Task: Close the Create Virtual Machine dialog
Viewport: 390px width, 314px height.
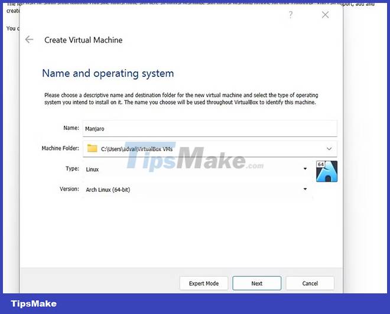Action: click(325, 15)
